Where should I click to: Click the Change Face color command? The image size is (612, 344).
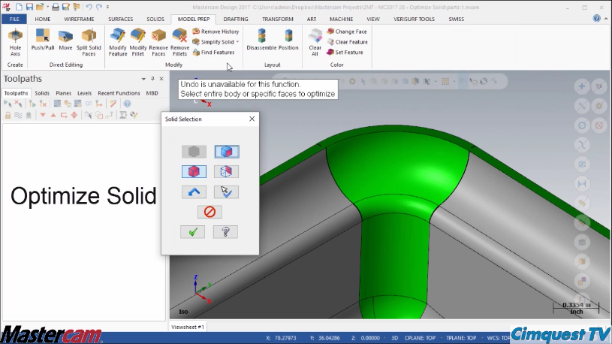pos(347,32)
